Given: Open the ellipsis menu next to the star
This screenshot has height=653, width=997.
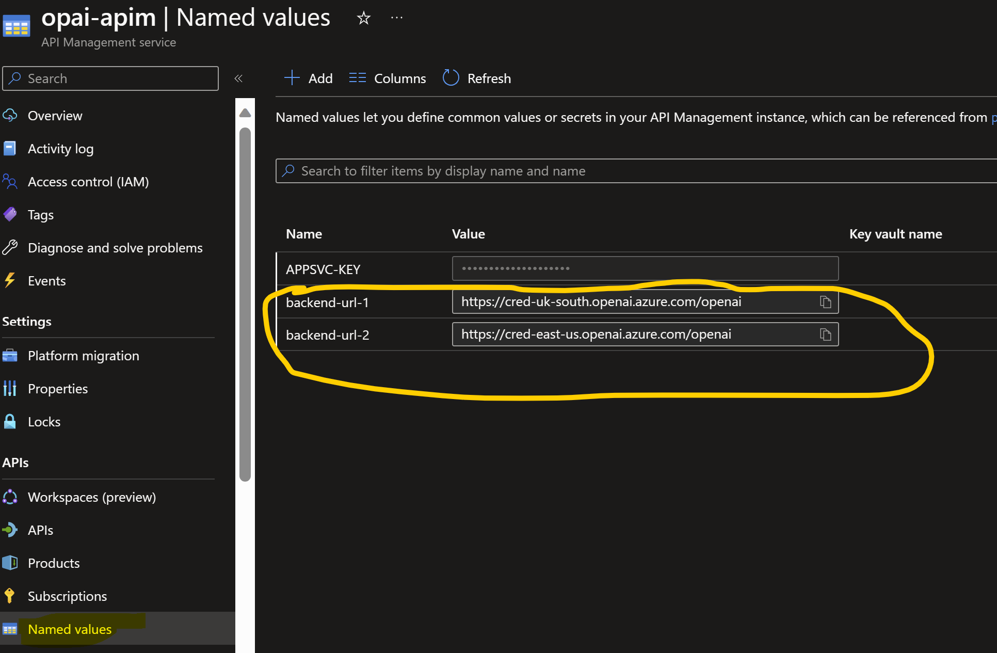Looking at the screenshot, I should click(397, 18).
